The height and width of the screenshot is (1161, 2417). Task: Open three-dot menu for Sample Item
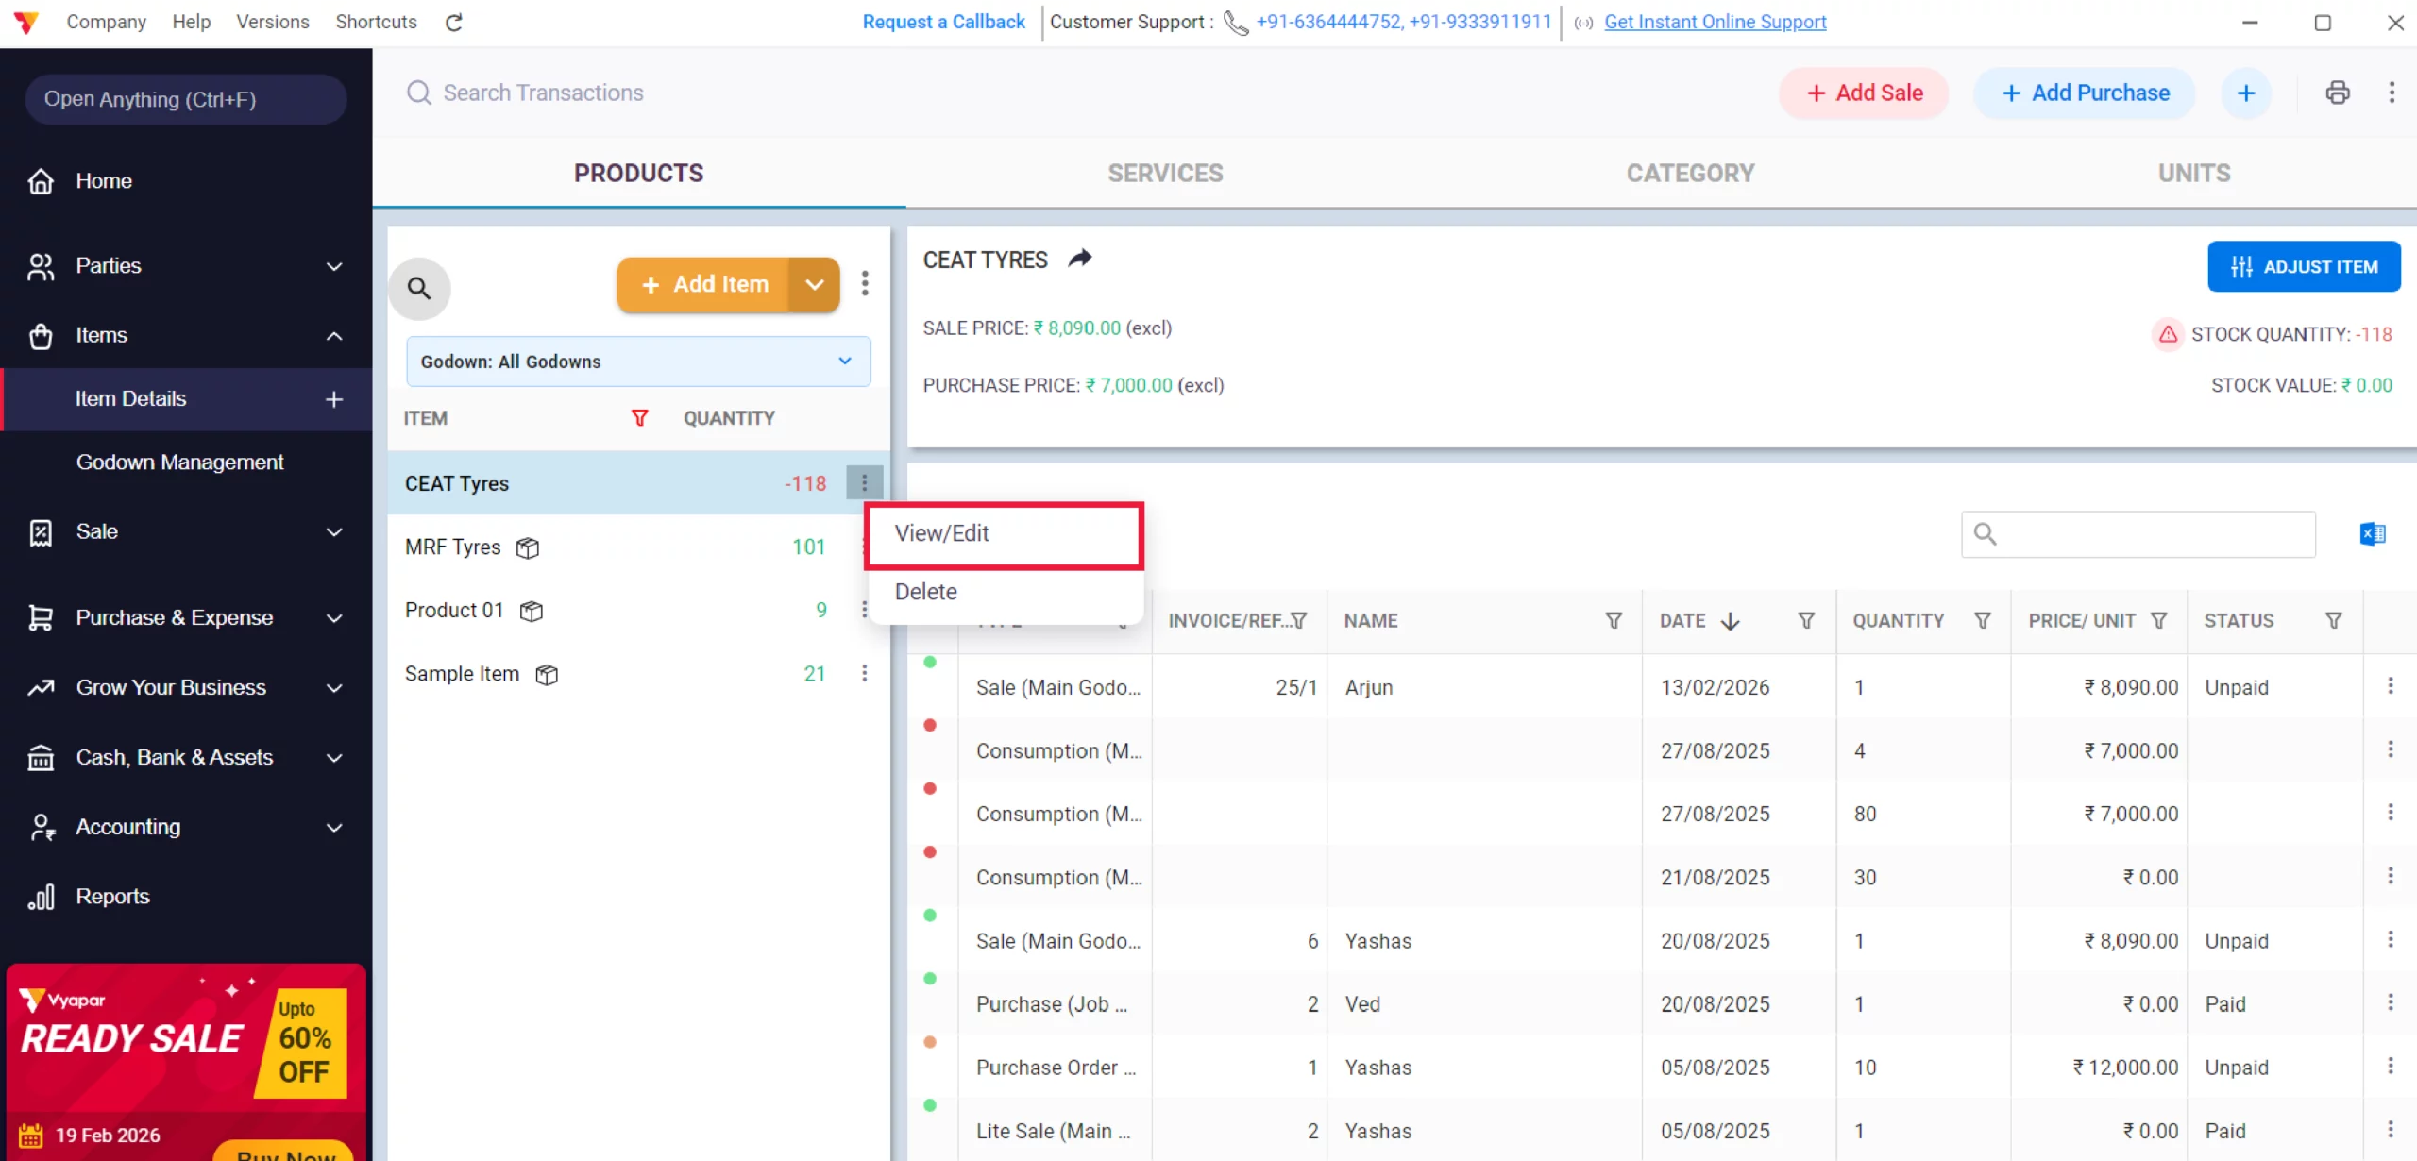pos(864,673)
